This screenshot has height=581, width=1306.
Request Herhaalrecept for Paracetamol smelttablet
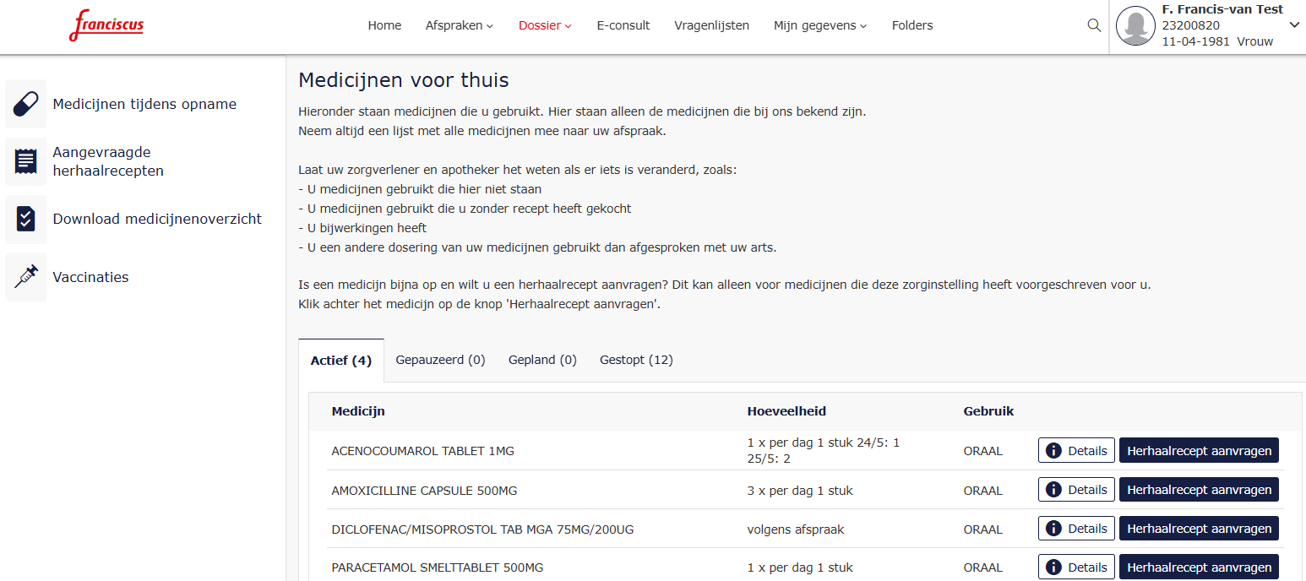click(1199, 567)
